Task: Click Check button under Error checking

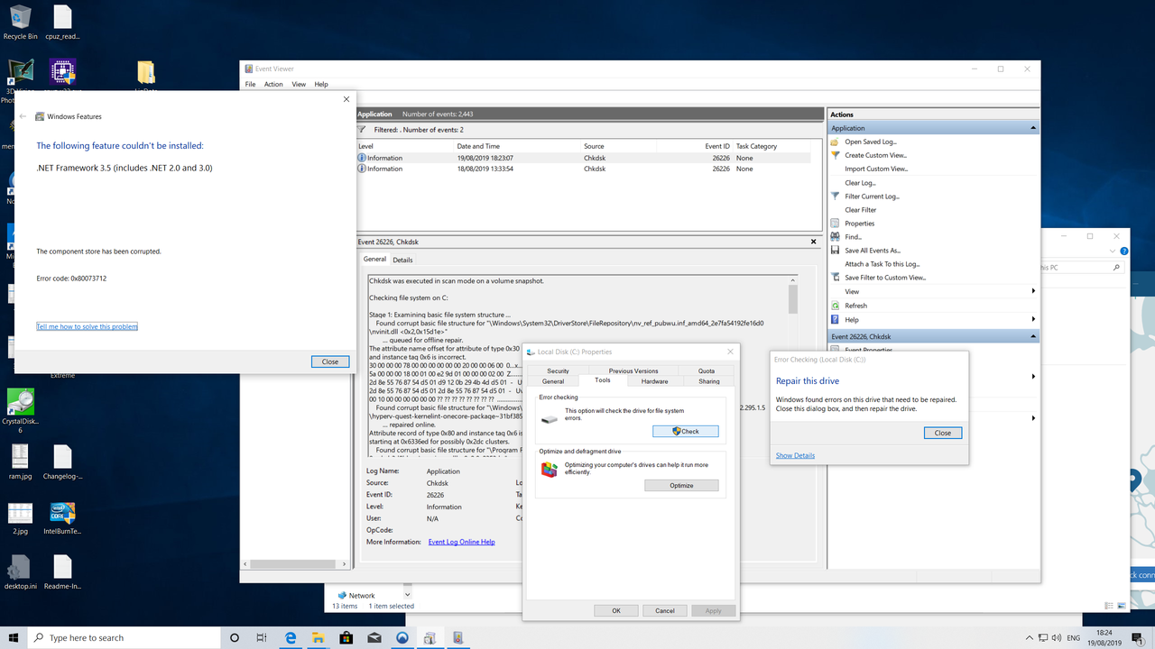Action: point(686,431)
